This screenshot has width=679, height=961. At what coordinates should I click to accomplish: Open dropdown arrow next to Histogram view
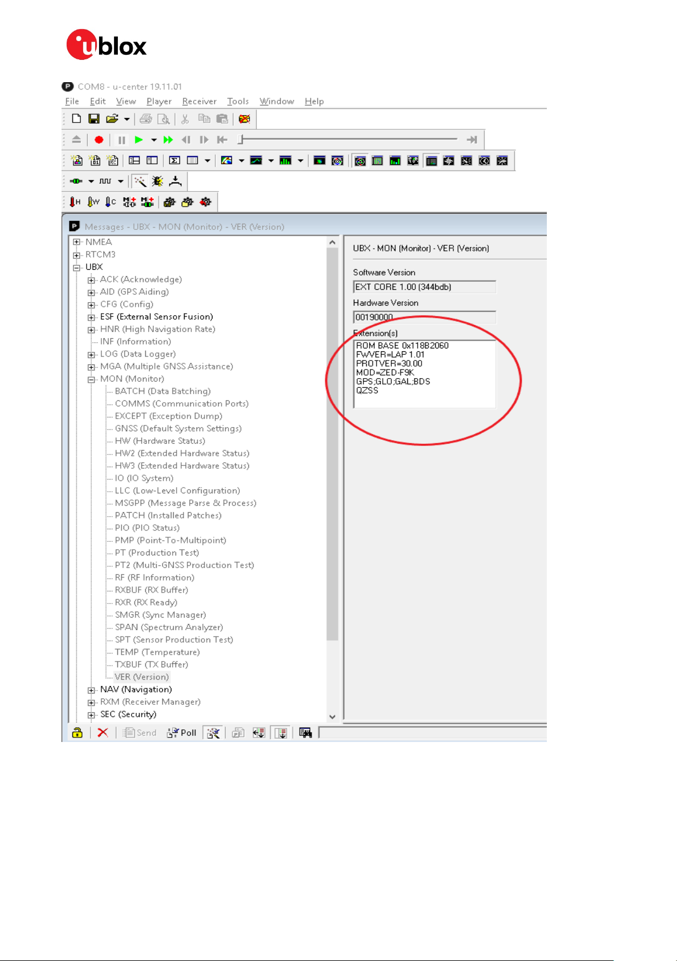[x=300, y=161]
